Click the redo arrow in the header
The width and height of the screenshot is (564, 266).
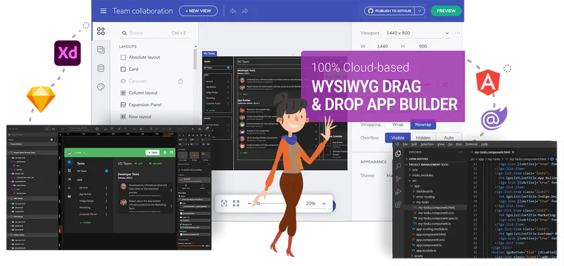[245, 11]
